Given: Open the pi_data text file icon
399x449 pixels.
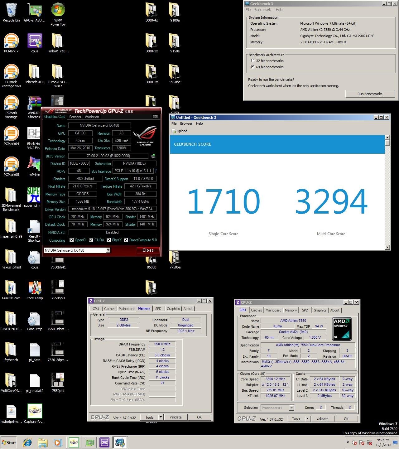Looking at the screenshot, I should [x=35, y=352].
